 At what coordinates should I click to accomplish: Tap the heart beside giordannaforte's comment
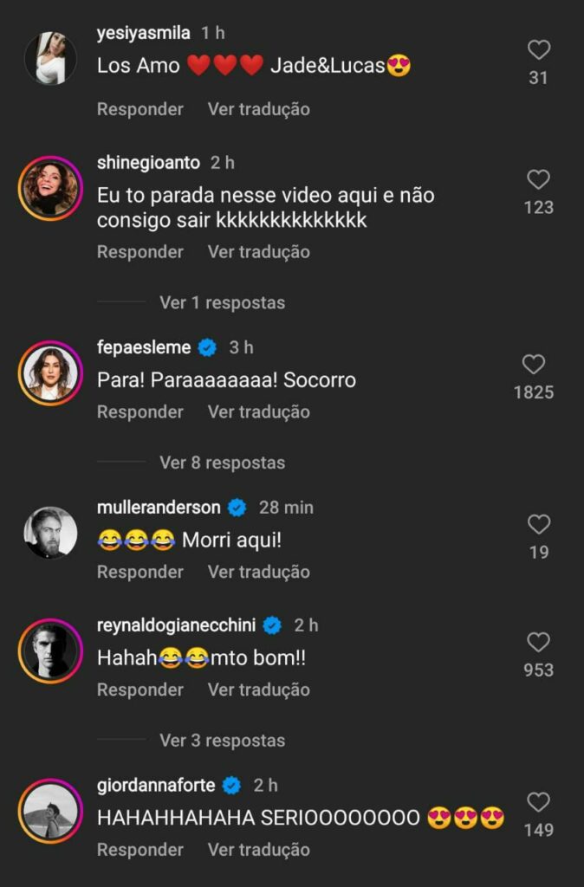pos(538,802)
